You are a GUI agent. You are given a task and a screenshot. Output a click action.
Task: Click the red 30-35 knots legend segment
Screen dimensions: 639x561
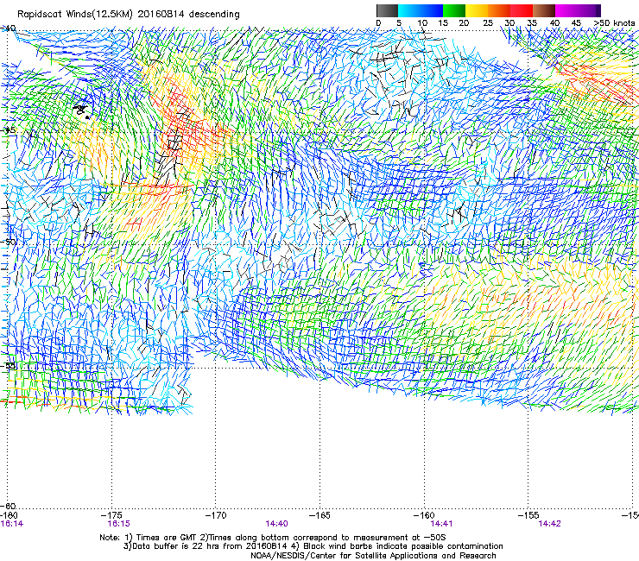pos(522,10)
